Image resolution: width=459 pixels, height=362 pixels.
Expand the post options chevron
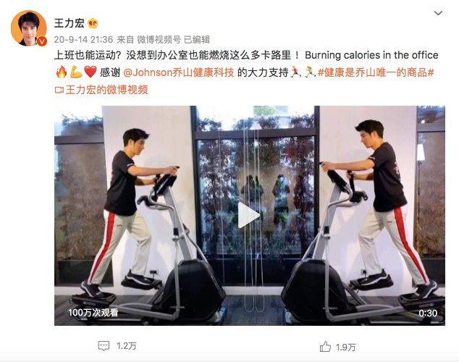click(438, 13)
